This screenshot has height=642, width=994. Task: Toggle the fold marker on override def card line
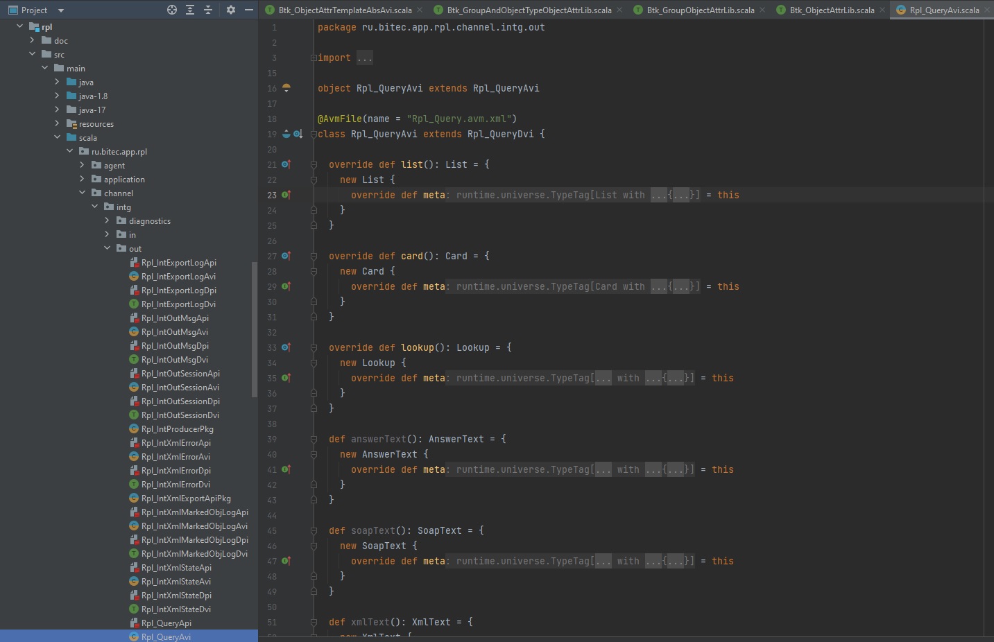click(314, 257)
